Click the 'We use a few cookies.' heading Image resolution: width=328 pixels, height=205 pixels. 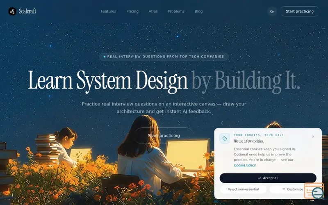tap(249, 141)
